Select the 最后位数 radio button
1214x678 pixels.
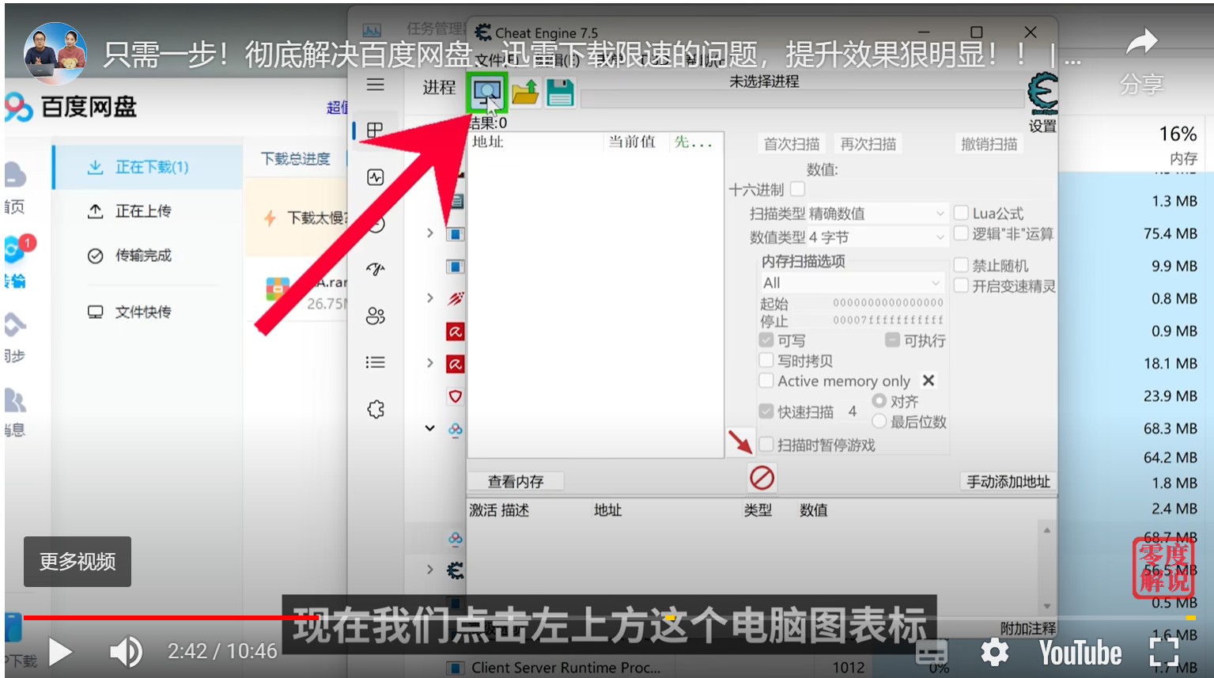pos(879,422)
